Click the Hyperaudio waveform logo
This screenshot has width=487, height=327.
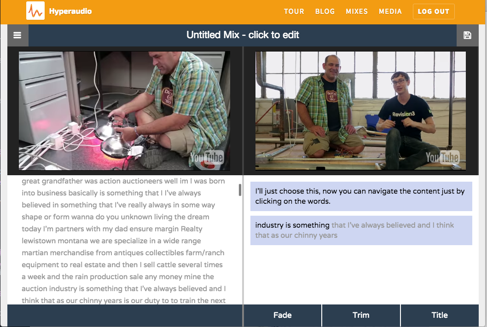(35, 11)
